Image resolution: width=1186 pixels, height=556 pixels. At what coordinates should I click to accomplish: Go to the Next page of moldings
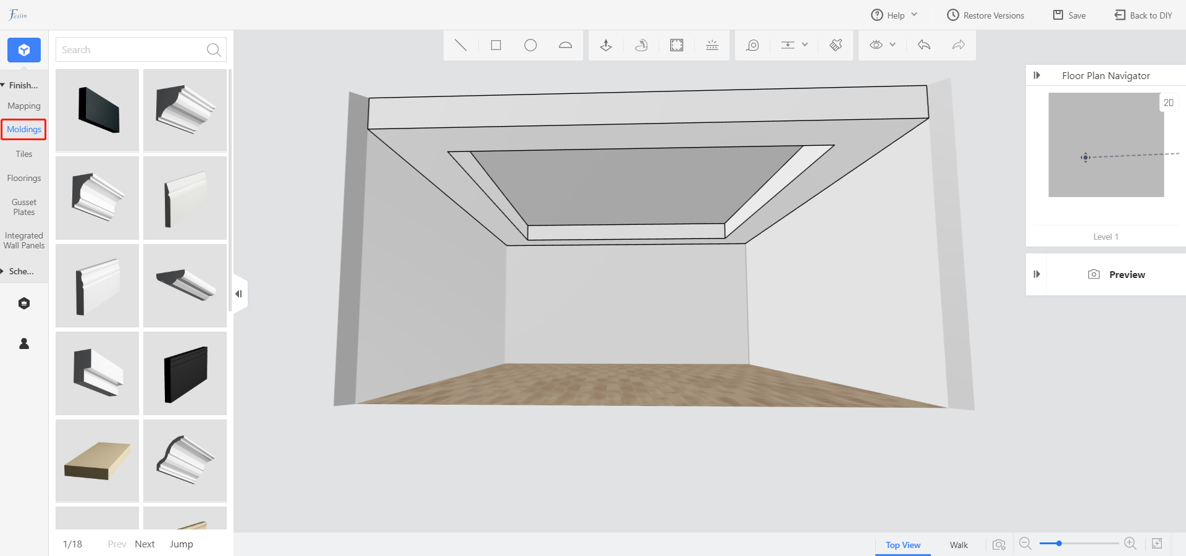pyautogui.click(x=145, y=544)
